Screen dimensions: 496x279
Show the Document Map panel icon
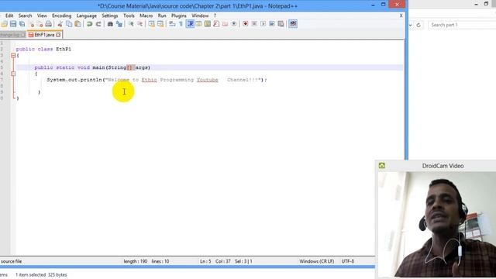[x=208, y=24]
